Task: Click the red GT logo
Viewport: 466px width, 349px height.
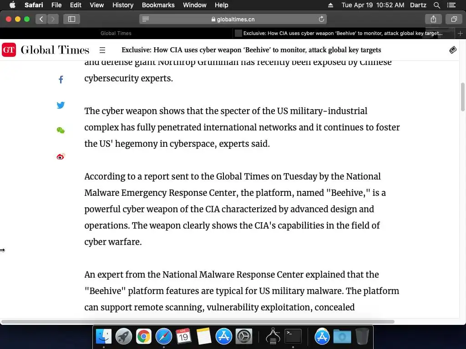Action: pyautogui.click(x=9, y=50)
